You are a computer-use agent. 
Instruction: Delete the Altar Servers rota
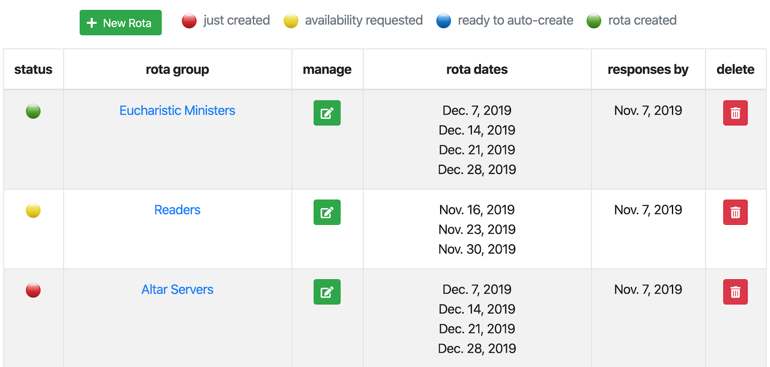735,292
